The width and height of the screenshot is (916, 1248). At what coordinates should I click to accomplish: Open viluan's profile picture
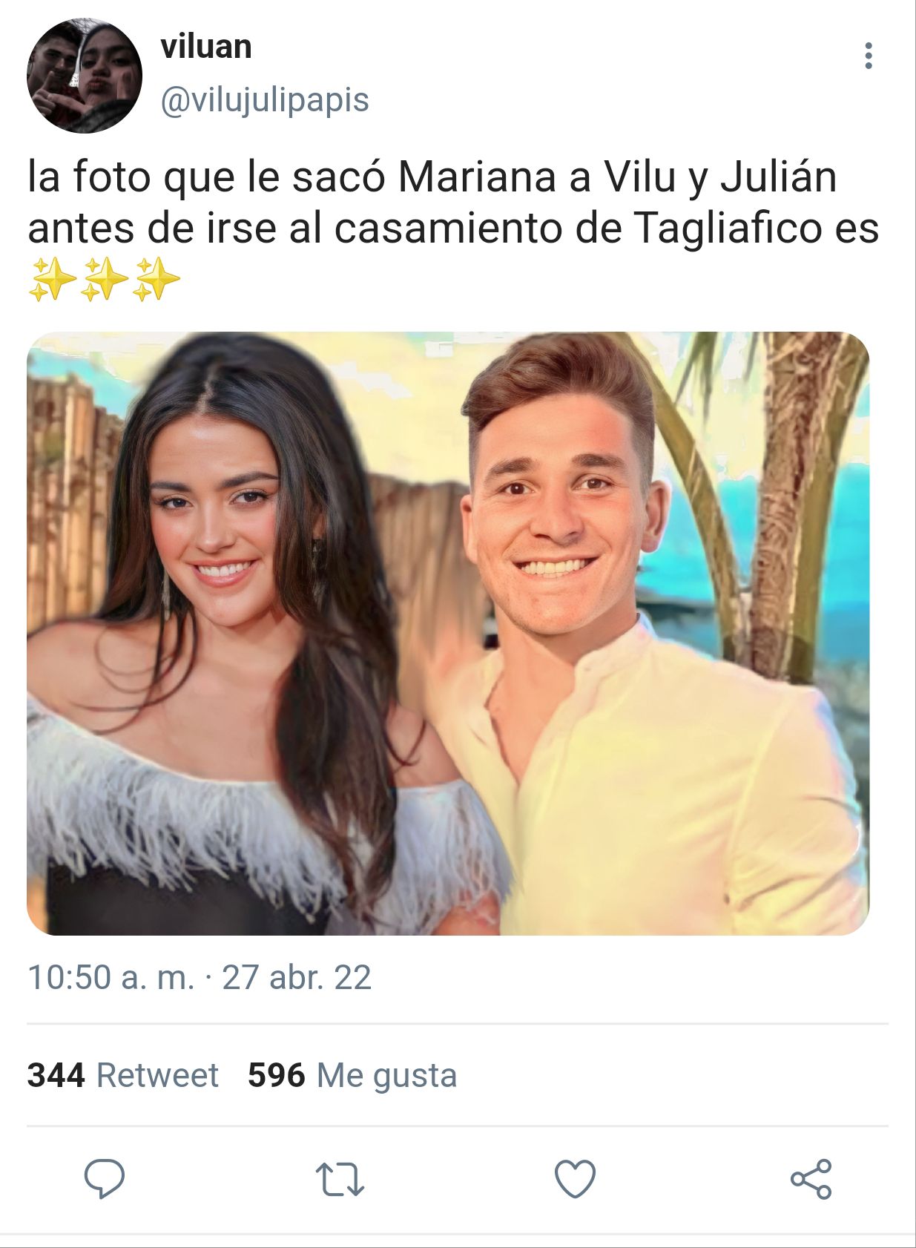pyautogui.click(x=84, y=76)
